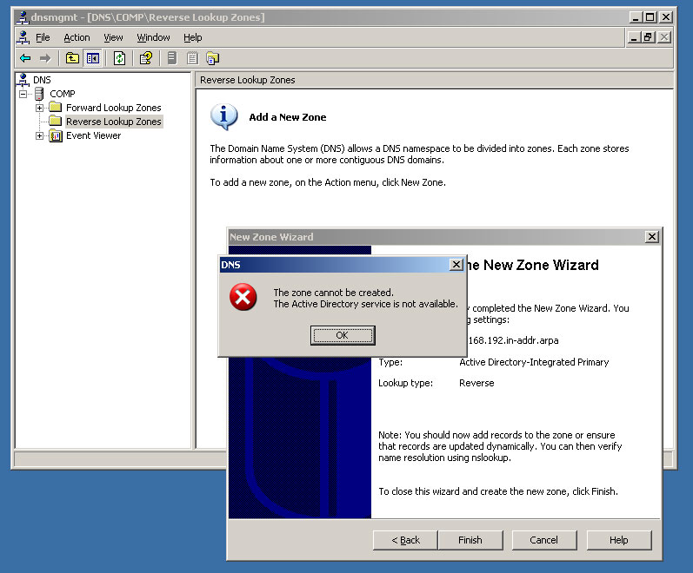Click the Reverse Lookup Zones pane header
The height and width of the screenshot is (573, 693).
point(434,80)
